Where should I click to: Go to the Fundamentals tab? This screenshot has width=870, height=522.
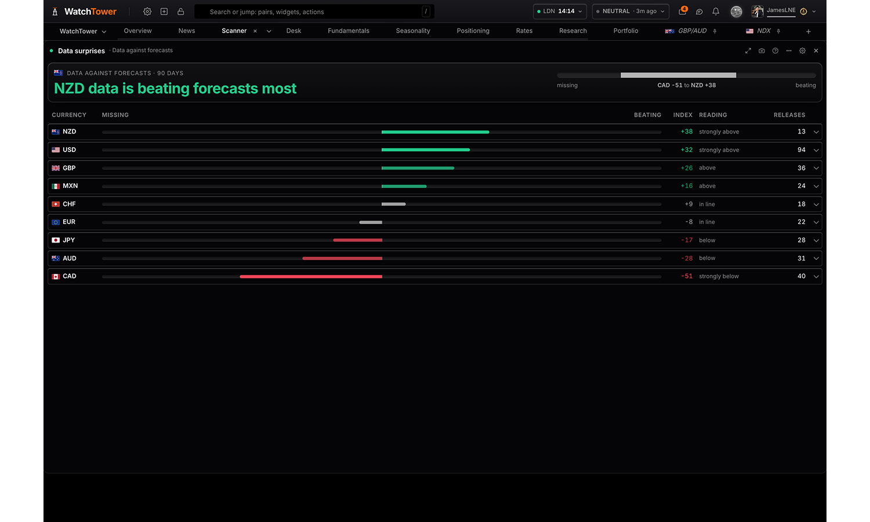(x=349, y=31)
